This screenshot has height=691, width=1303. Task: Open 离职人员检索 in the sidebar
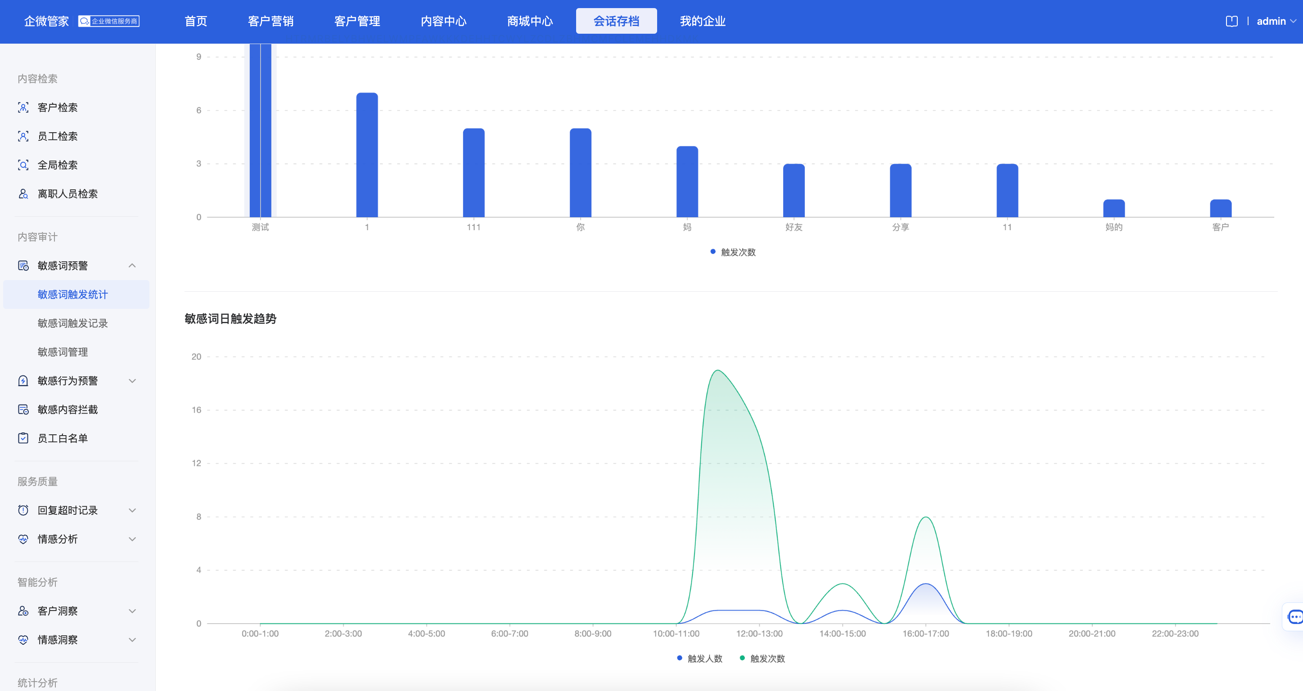tap(68, 194)
